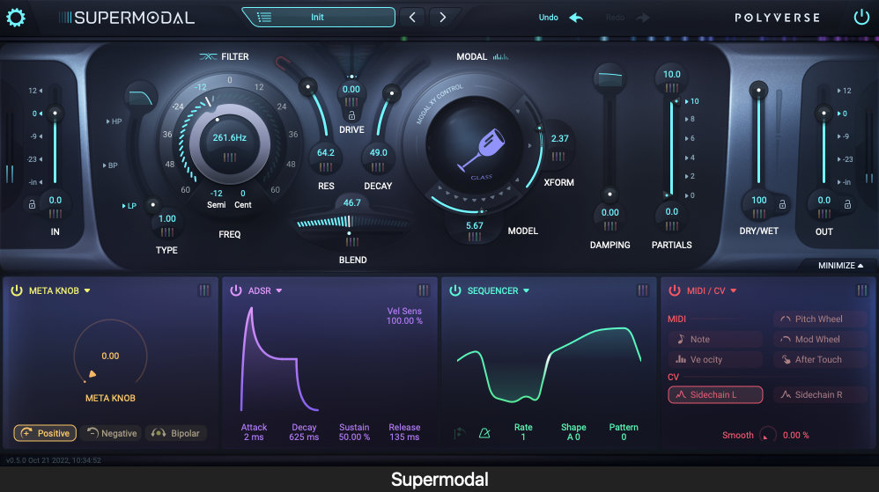Toggle the MIDI / CV power button

675,290
